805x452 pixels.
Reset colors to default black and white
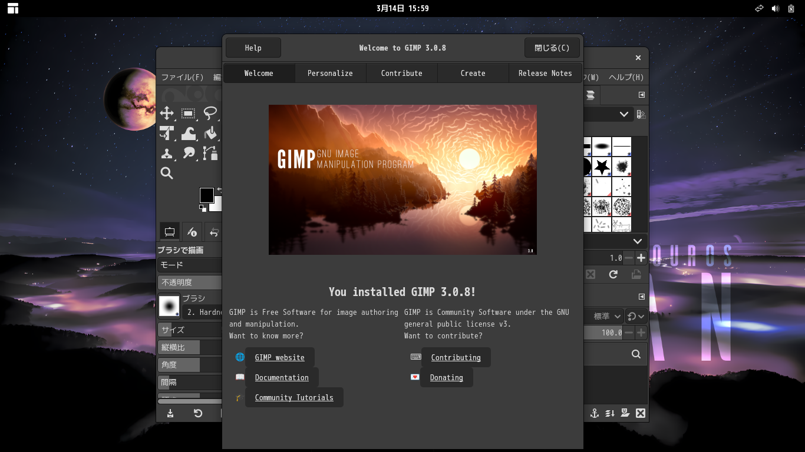click(202, 208)
